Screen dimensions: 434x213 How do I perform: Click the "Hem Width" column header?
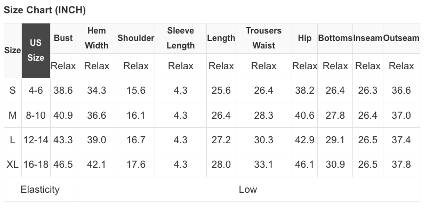[x=97, y=38]
